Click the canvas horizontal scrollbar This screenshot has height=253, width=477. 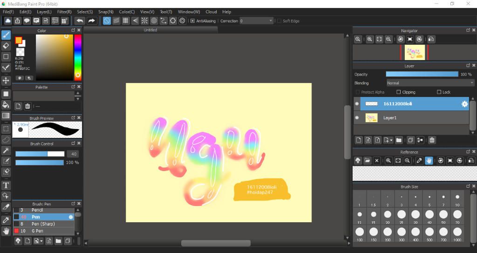(216, 243)
